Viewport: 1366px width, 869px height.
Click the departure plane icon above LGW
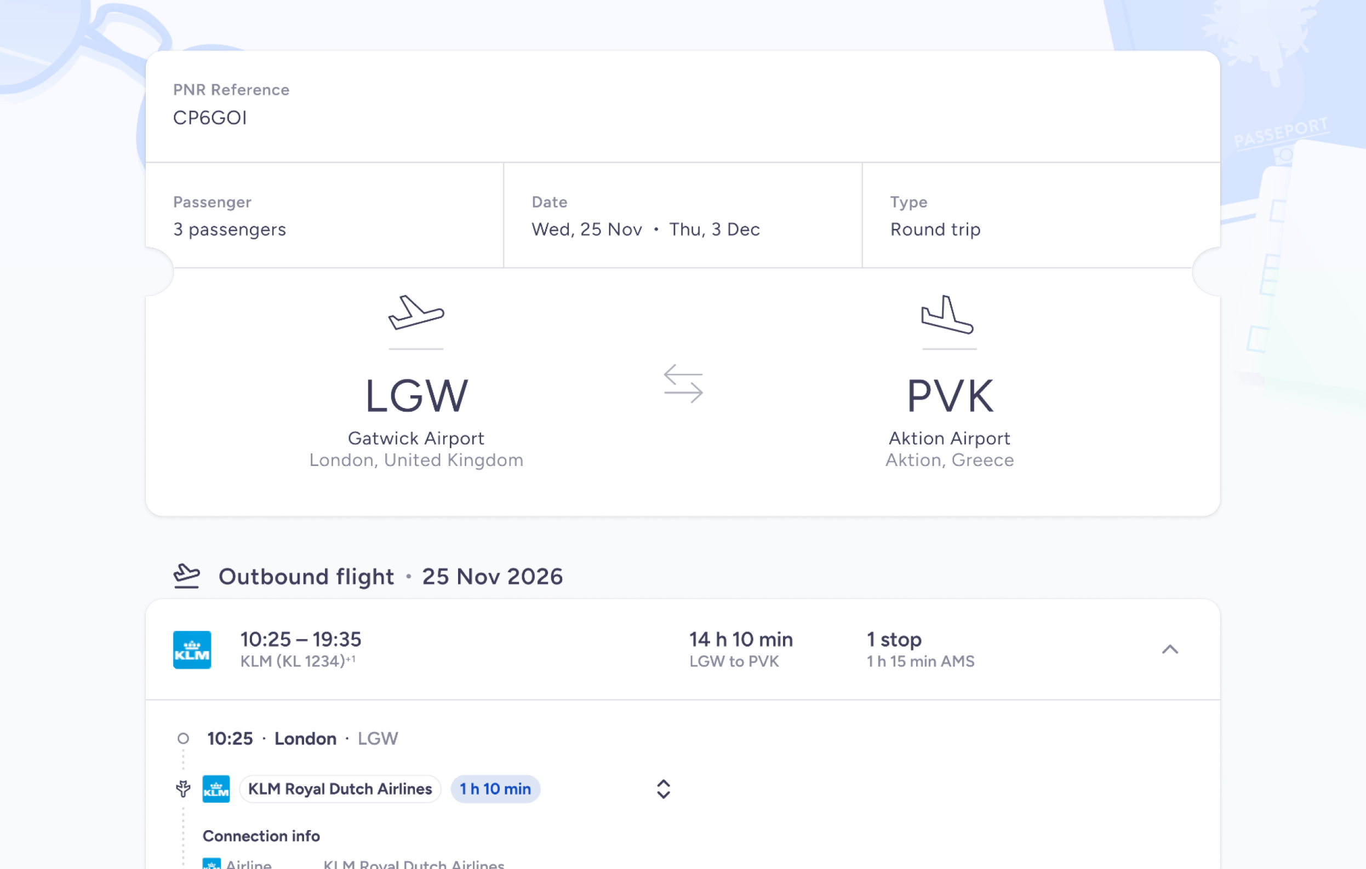[416, 312]
